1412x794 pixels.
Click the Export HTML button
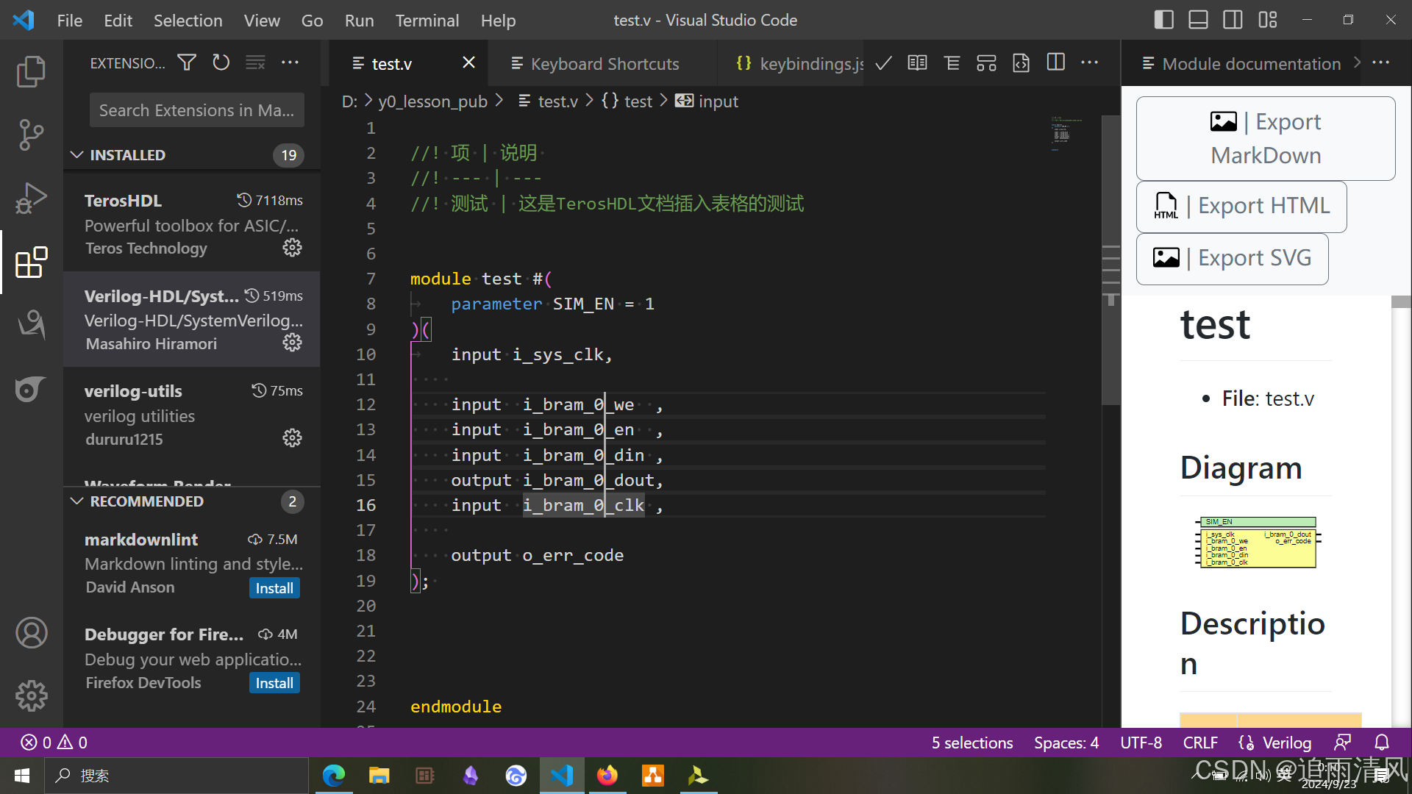click(1241, 206)
